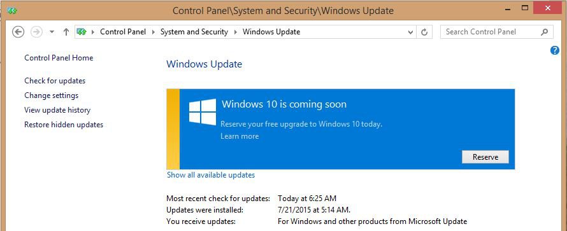Click the Back navigation arrow
The image size is (567, 231).
(x=18, y=32)
